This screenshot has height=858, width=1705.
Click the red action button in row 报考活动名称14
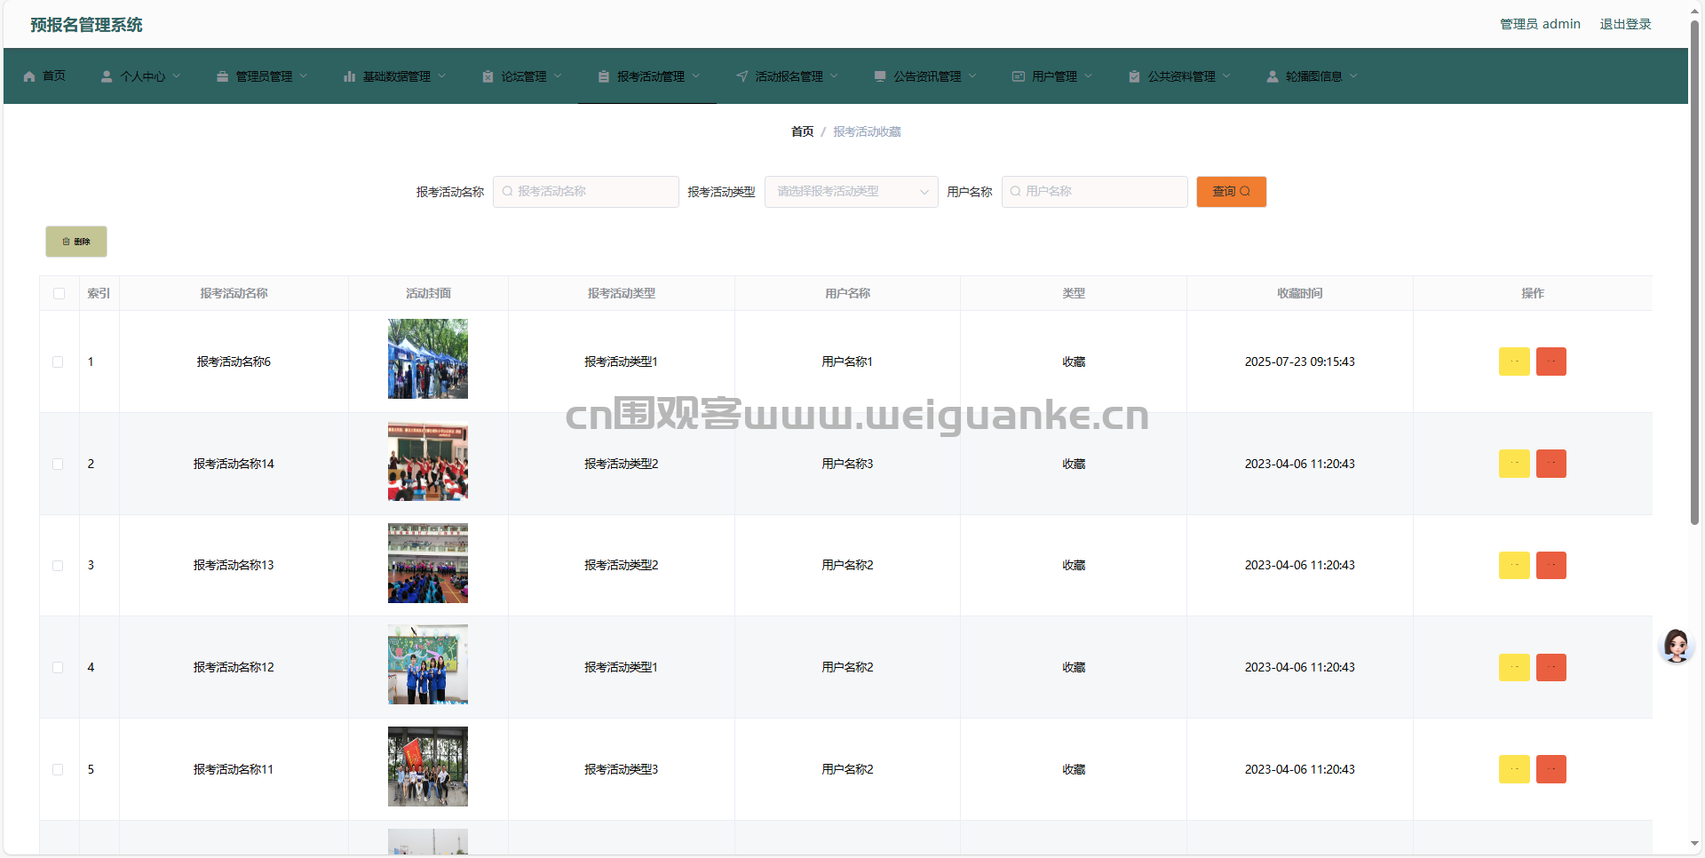1551,464
